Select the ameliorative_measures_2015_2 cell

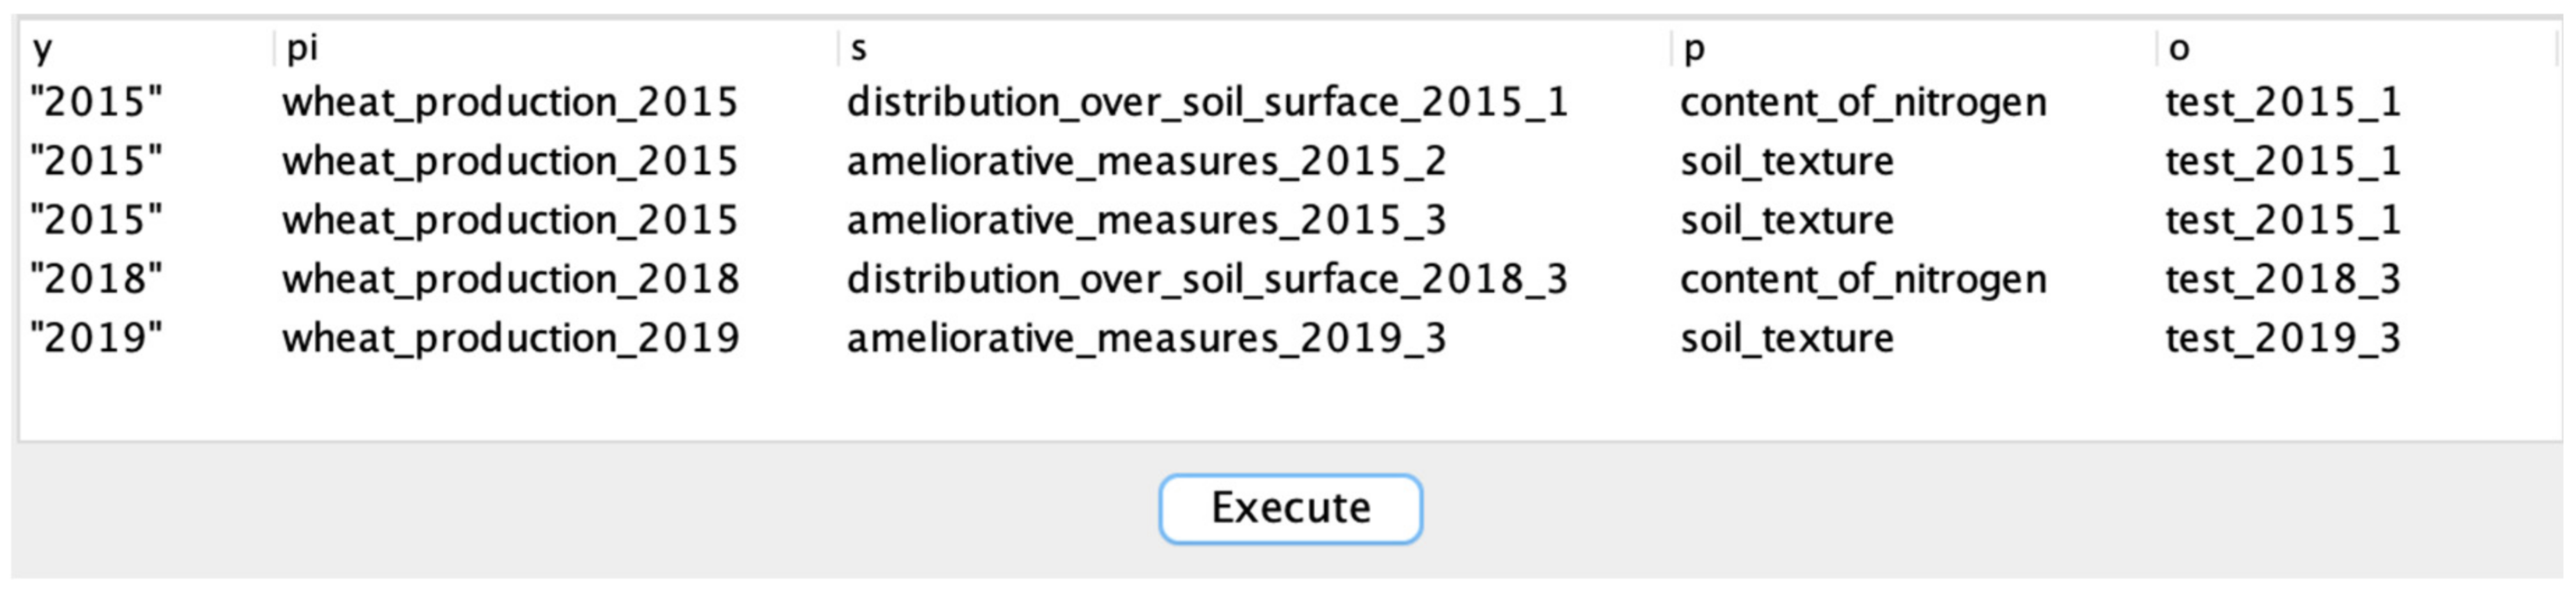pos(1146,161)
